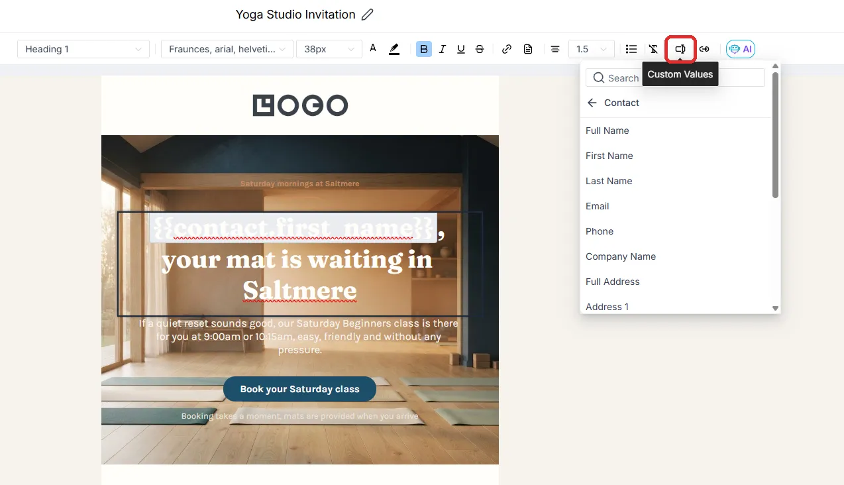Open the text color picker icon
This screenshot has width=844, height=485.
coord(373,48)
